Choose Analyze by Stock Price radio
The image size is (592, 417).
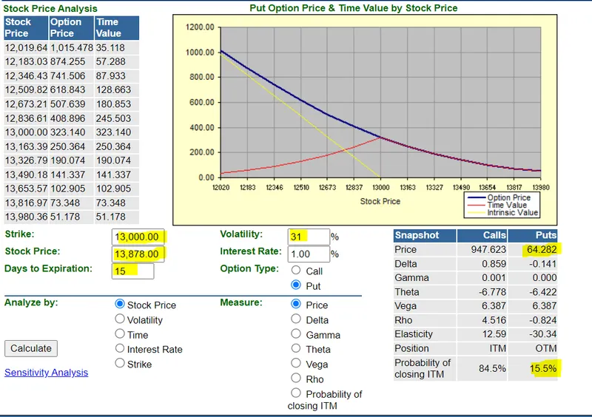click(120, 305)
